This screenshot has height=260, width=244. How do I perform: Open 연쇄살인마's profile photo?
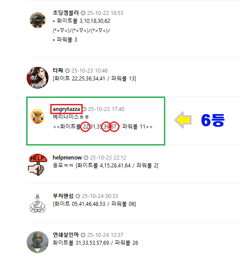tap(38, 242)
